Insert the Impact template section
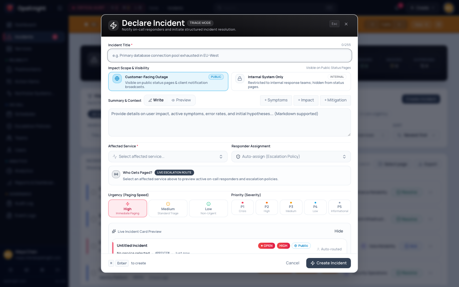459x287 pixels. [x=306, y=100]
